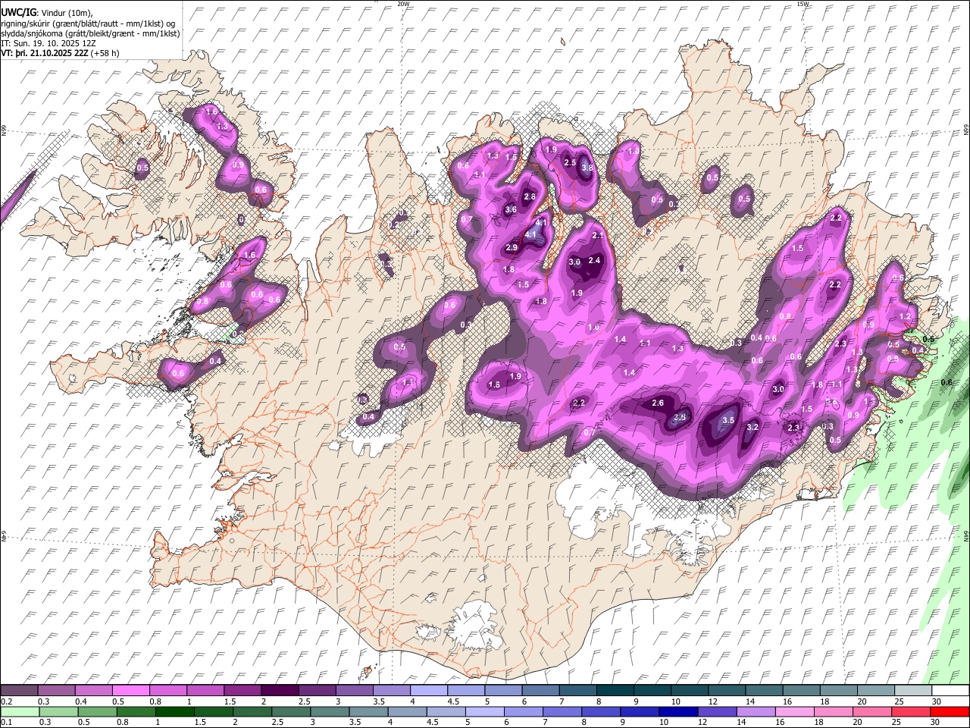Click the '3.6' snowfall value on the map
This screenshot has height=728, width=970.
[x=511, y=210]
